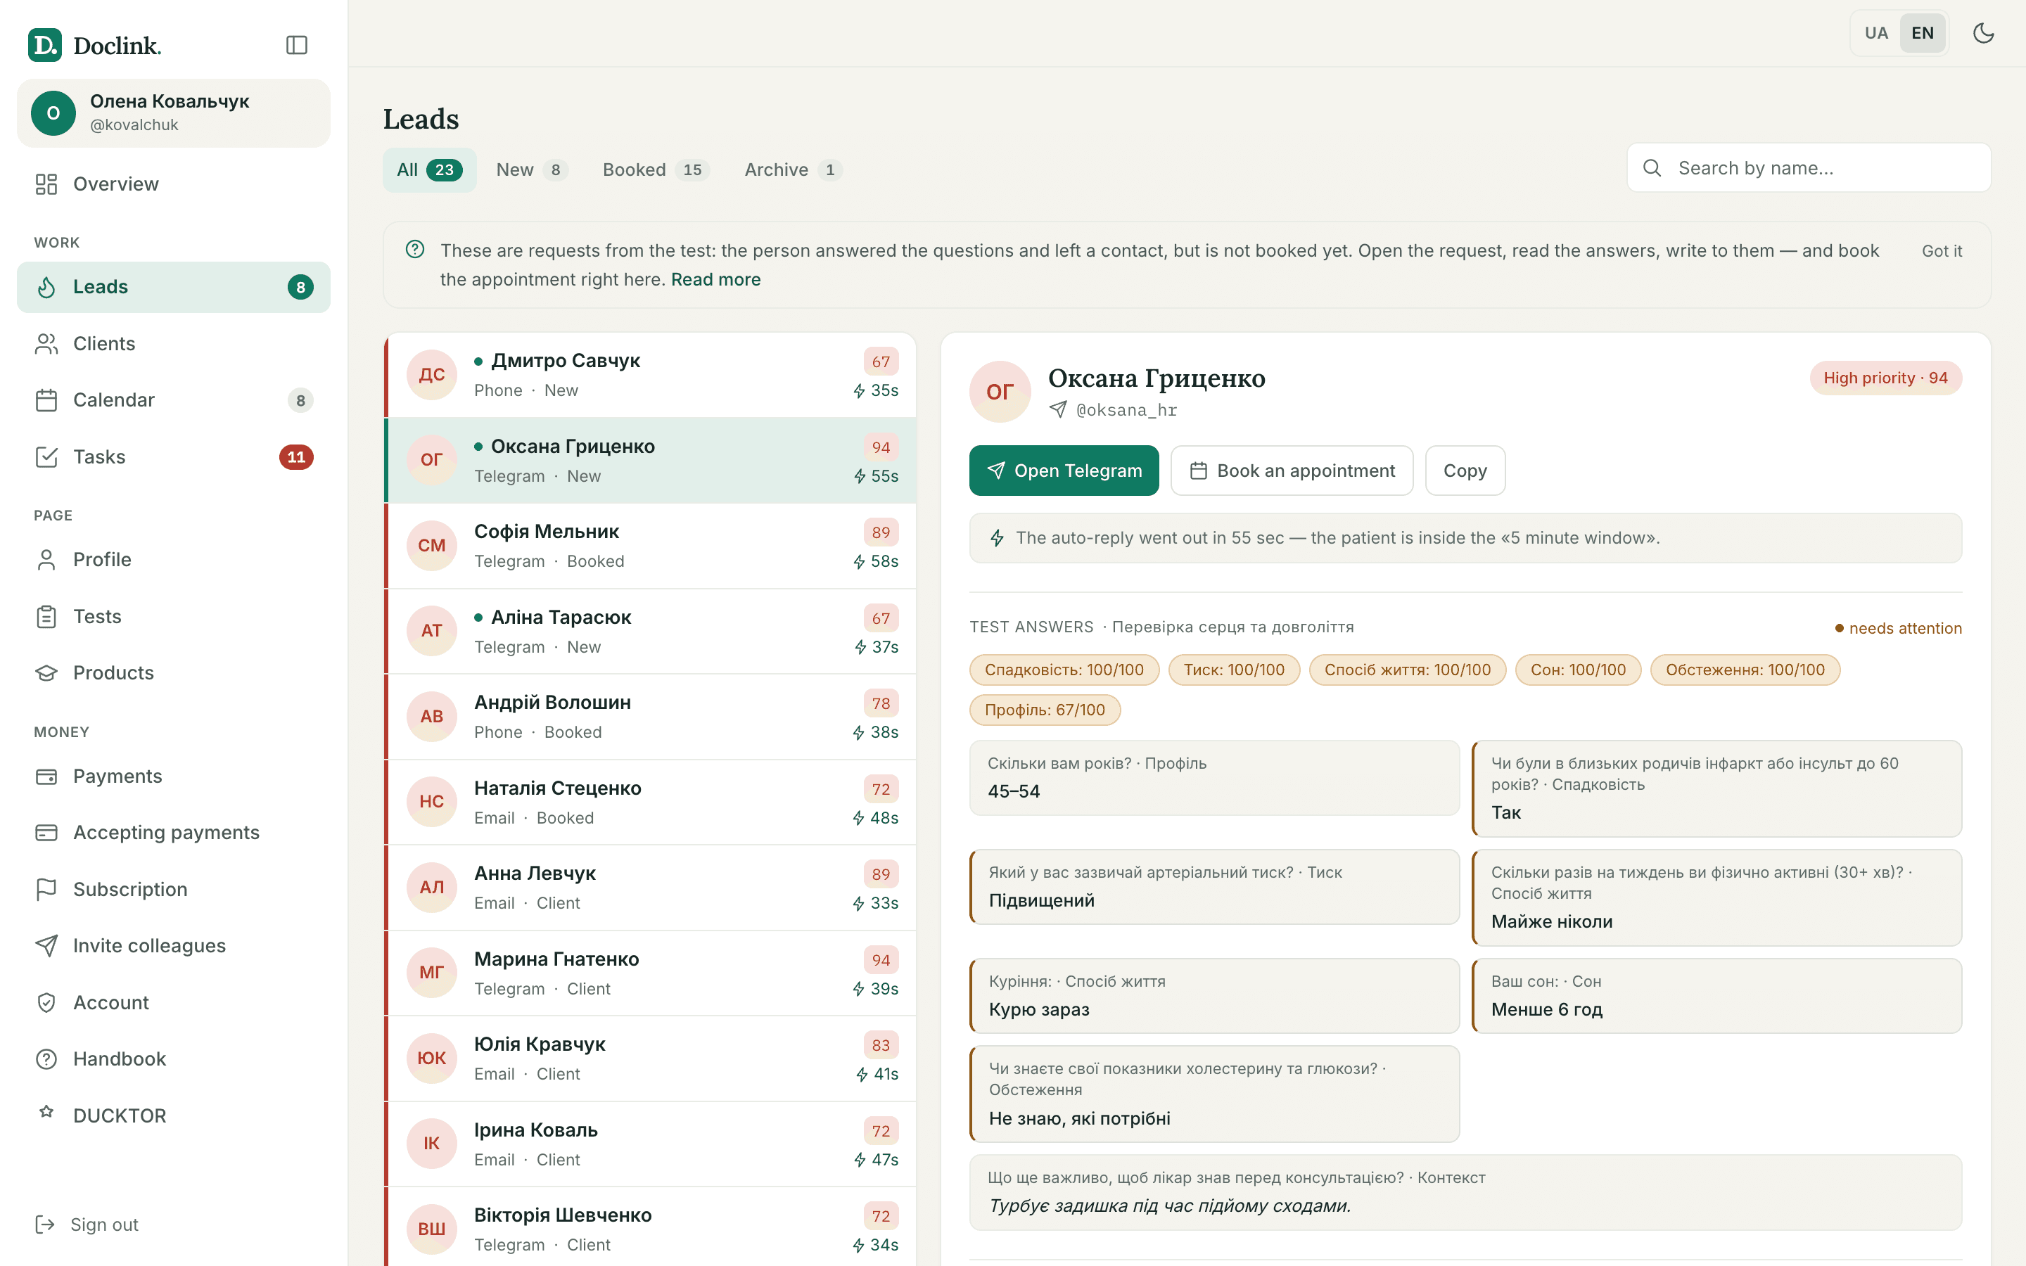Image resolution: width=2026 pixels, height=1266 pixels.
Task: Dismiss hint with Got it
Action: pos(1942,251)
